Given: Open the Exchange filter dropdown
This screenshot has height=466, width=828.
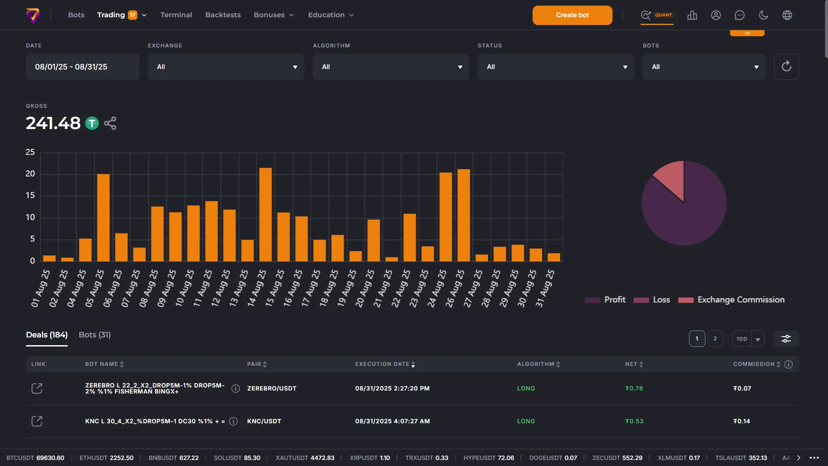Looking at the screenshot, I should coord(226,67).
